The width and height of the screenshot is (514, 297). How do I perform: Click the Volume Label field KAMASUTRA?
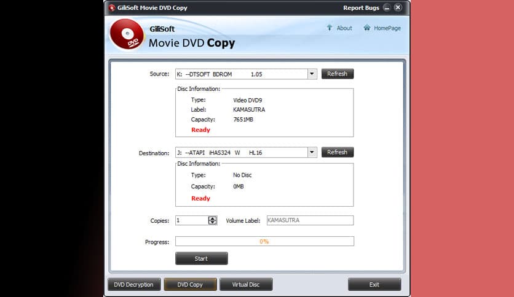[x=310, y=220]
